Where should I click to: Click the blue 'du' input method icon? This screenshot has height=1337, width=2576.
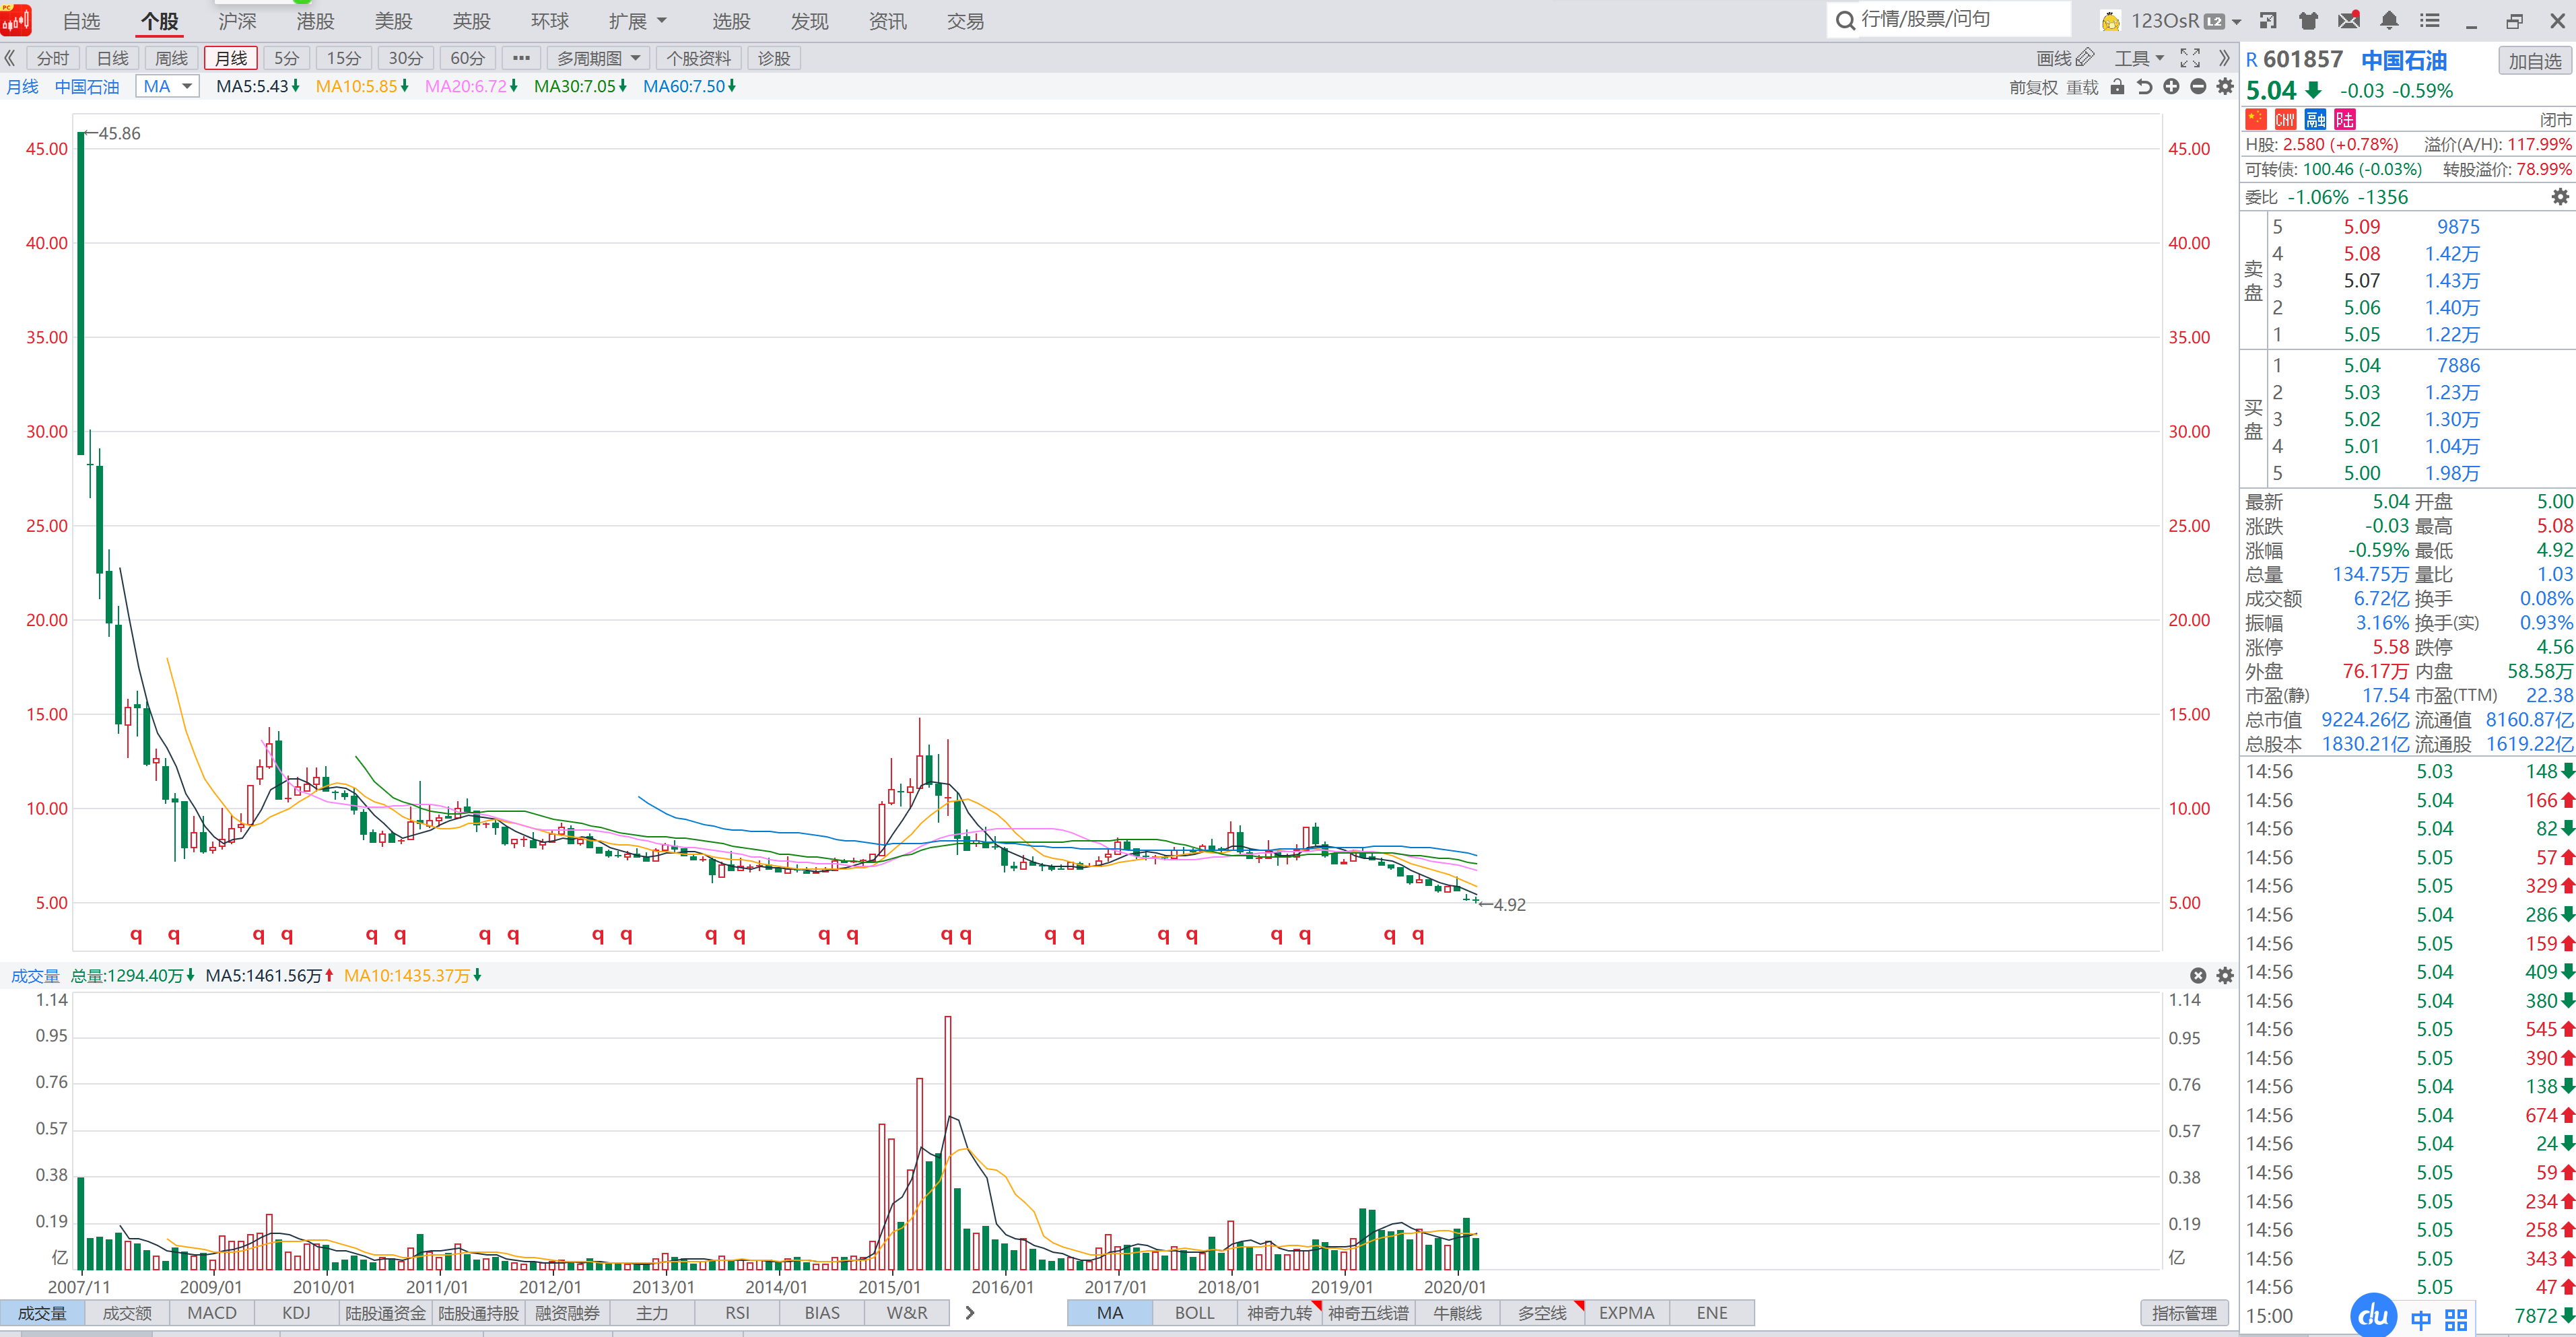(x=2373, y=1315)
